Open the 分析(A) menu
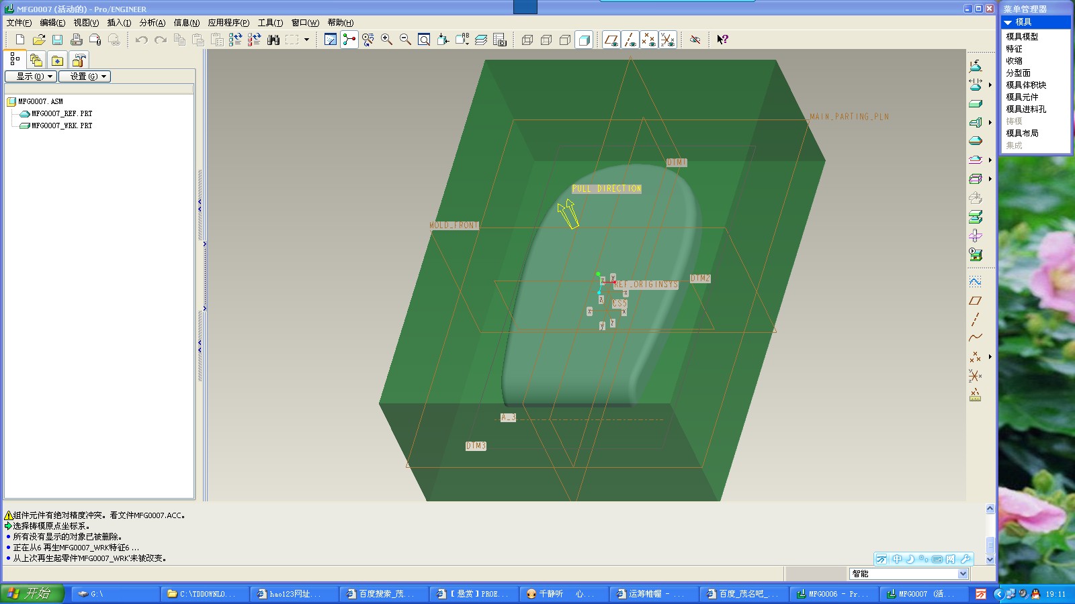The width and height of the screenshot is (1075, 604). [152, 23]
